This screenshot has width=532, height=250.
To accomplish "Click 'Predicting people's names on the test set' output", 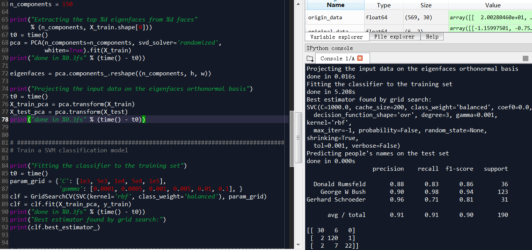I will [378, 153].
